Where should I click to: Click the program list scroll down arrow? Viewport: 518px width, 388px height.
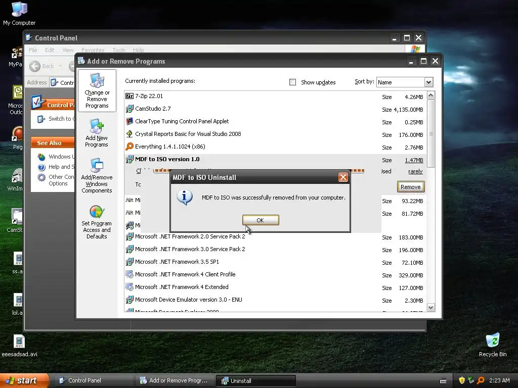pos(431,308)
